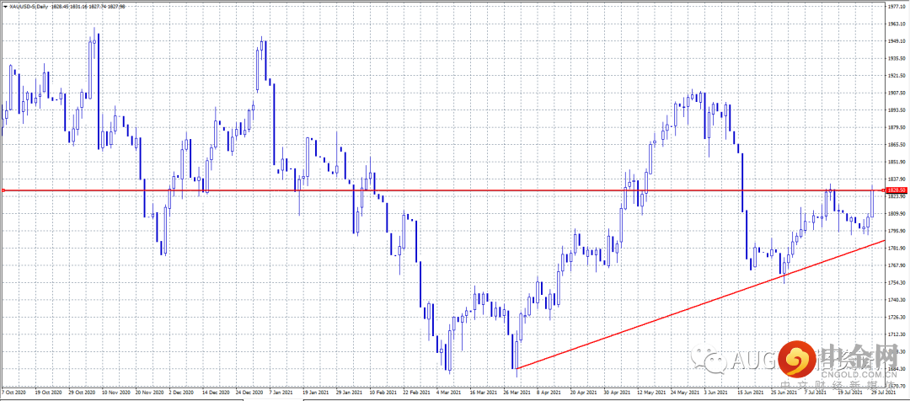This screenshot has height=401, width=910.
Task: Open the chart menu triangle beside XAUUSD-S
Action: (5, 6)
